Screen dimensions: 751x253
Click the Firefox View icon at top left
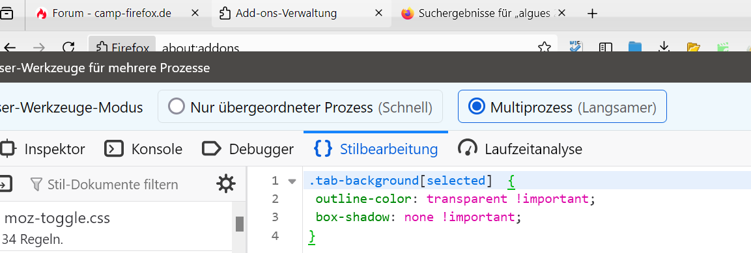(7, 14)
